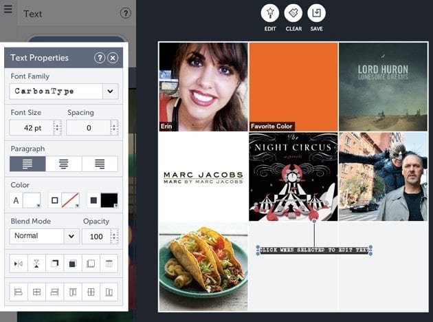The width and height of the screenshot is (433, 322).
Task: Click the EDIT magic wand icon
Action: coord(270,13)
